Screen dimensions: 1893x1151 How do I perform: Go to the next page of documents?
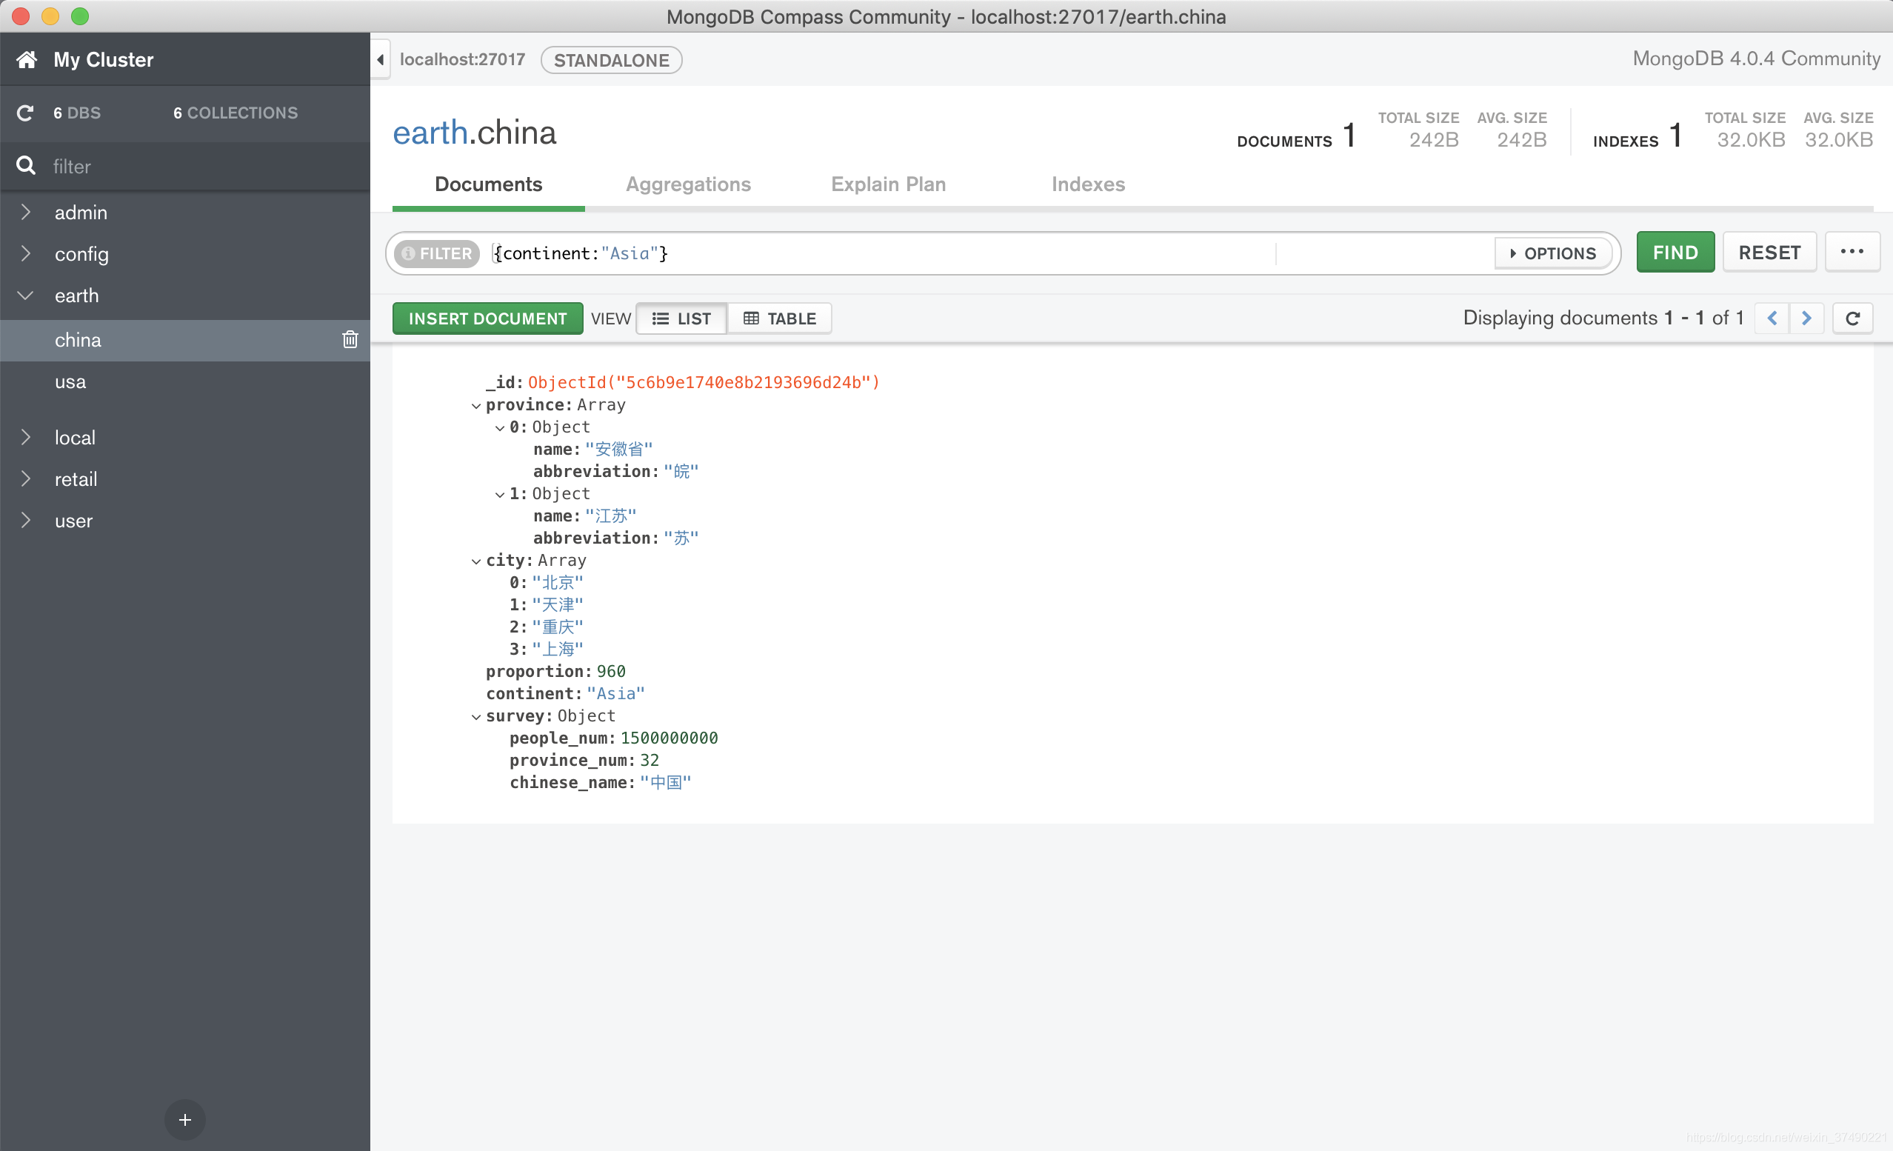tap(1806, 318)
